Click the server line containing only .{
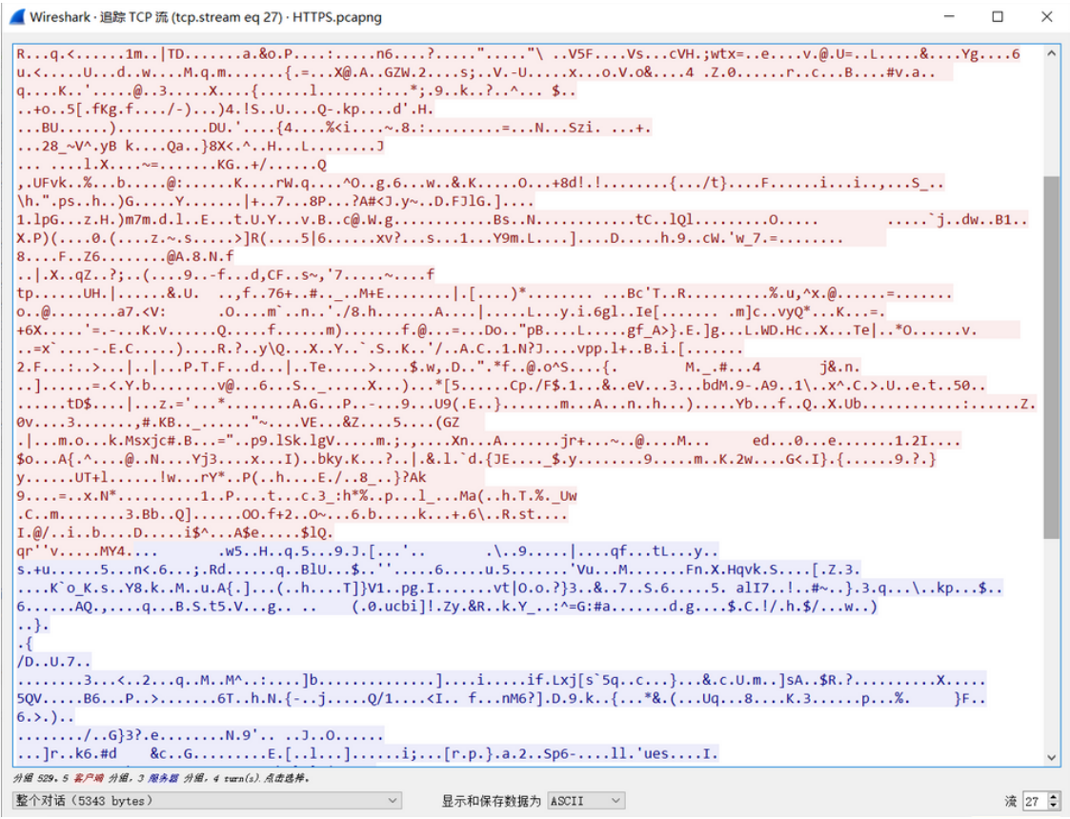Image resolution: width=1070 pixels, height=819 pixels. [25, 643]
